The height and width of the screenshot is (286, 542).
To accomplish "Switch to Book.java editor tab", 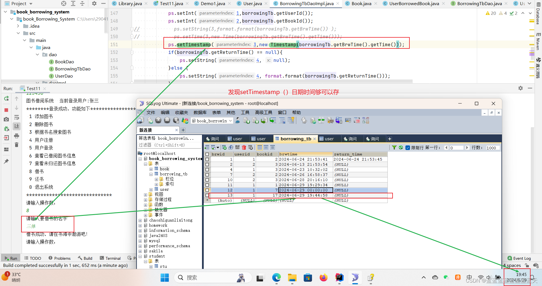I will click(x=361, y=3).
